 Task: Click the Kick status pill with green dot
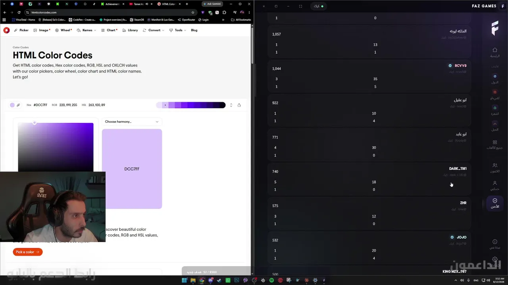pos(318,6)
